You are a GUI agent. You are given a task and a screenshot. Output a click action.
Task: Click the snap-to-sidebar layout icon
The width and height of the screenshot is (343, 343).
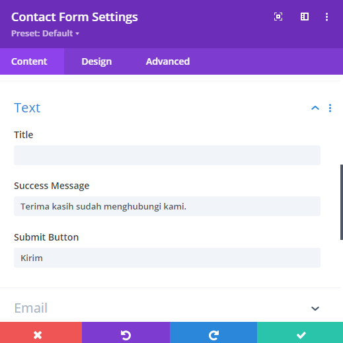pyautogui.click(x=305, y=17)
